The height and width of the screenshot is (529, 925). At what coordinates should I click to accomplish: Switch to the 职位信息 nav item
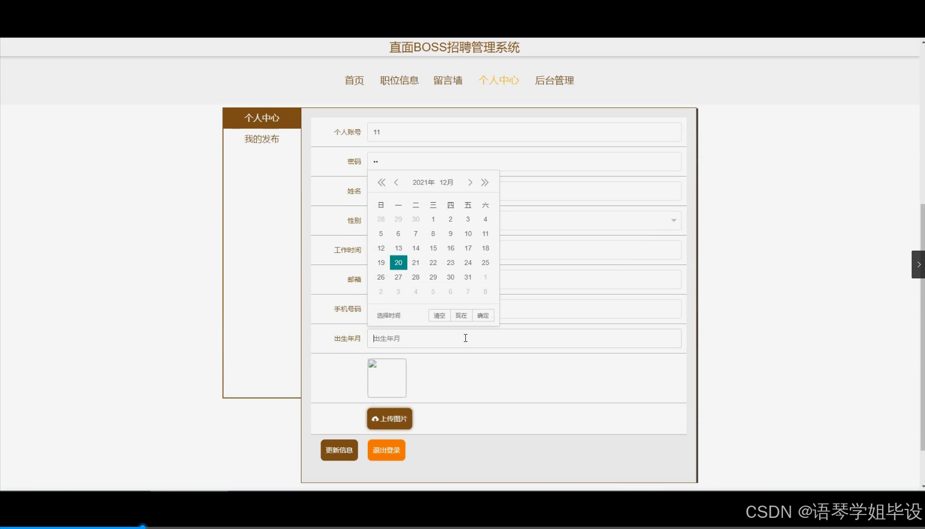[x=400, y=80]
